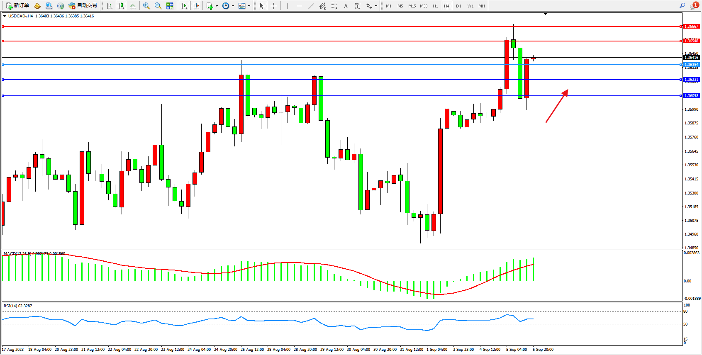Toggle AutoTrading (自动交易) button
This screenshot has width=702, height=355.
pos(83,6)
